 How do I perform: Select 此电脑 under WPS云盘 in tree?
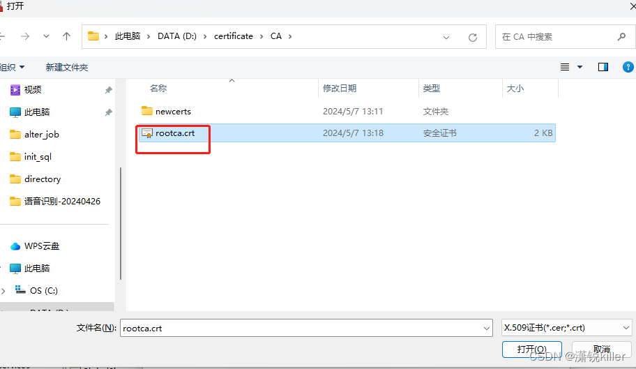pyautogui.click(x=37, y=268)
